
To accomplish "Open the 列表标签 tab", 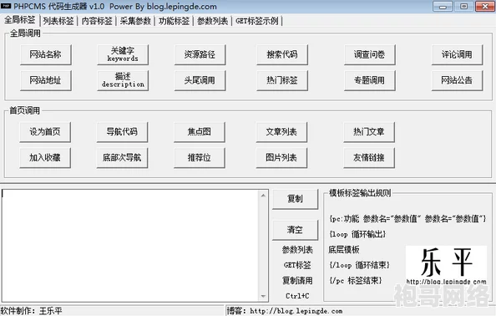I will click(58, 21).
